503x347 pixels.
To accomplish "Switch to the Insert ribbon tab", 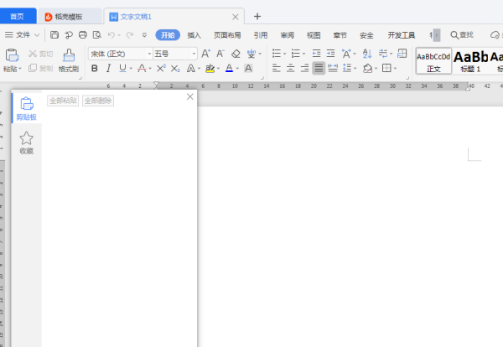I will (x=194, y=35).
